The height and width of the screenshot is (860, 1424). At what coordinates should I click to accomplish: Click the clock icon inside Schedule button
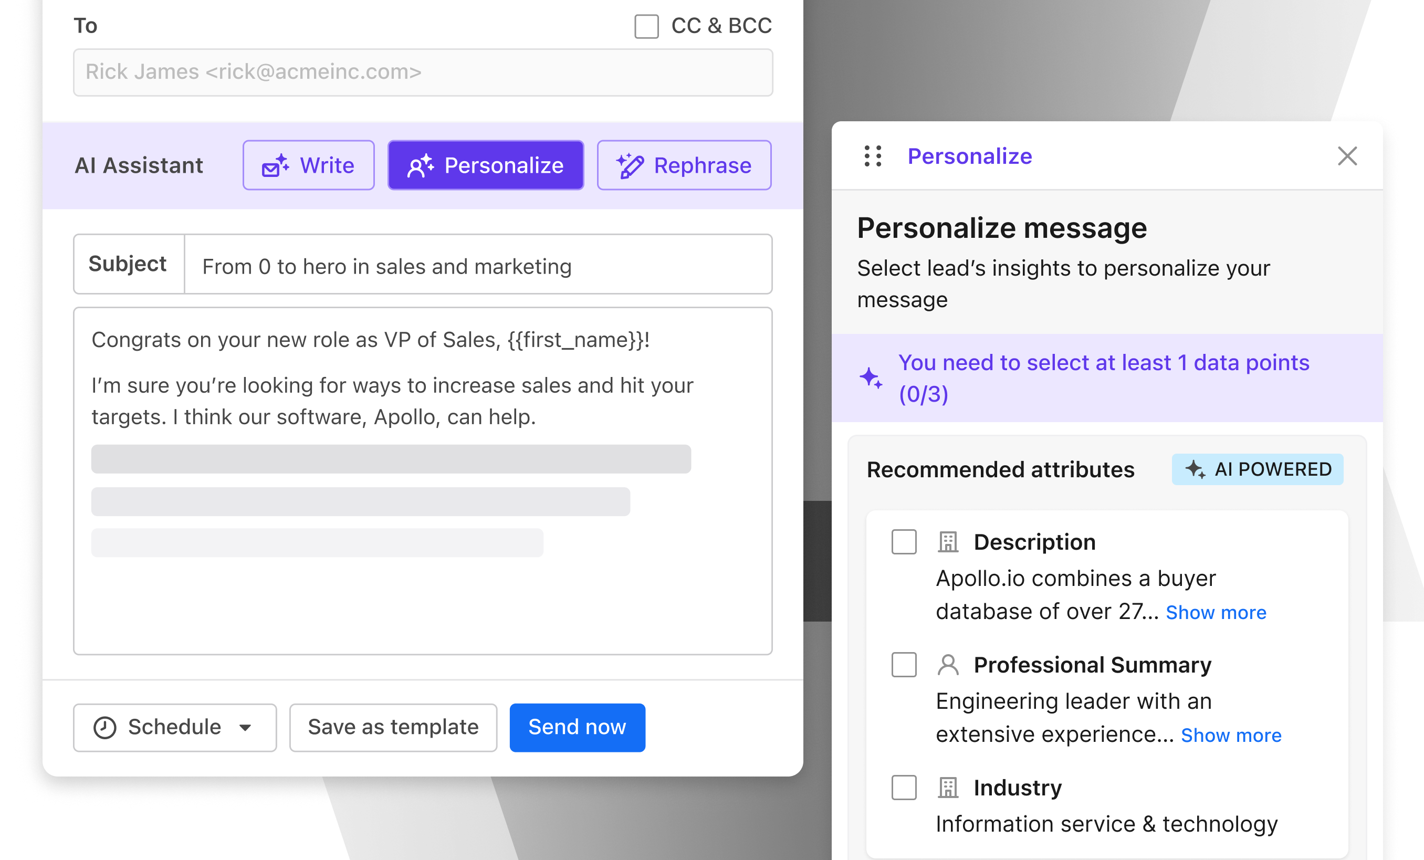tap(104, 728)
